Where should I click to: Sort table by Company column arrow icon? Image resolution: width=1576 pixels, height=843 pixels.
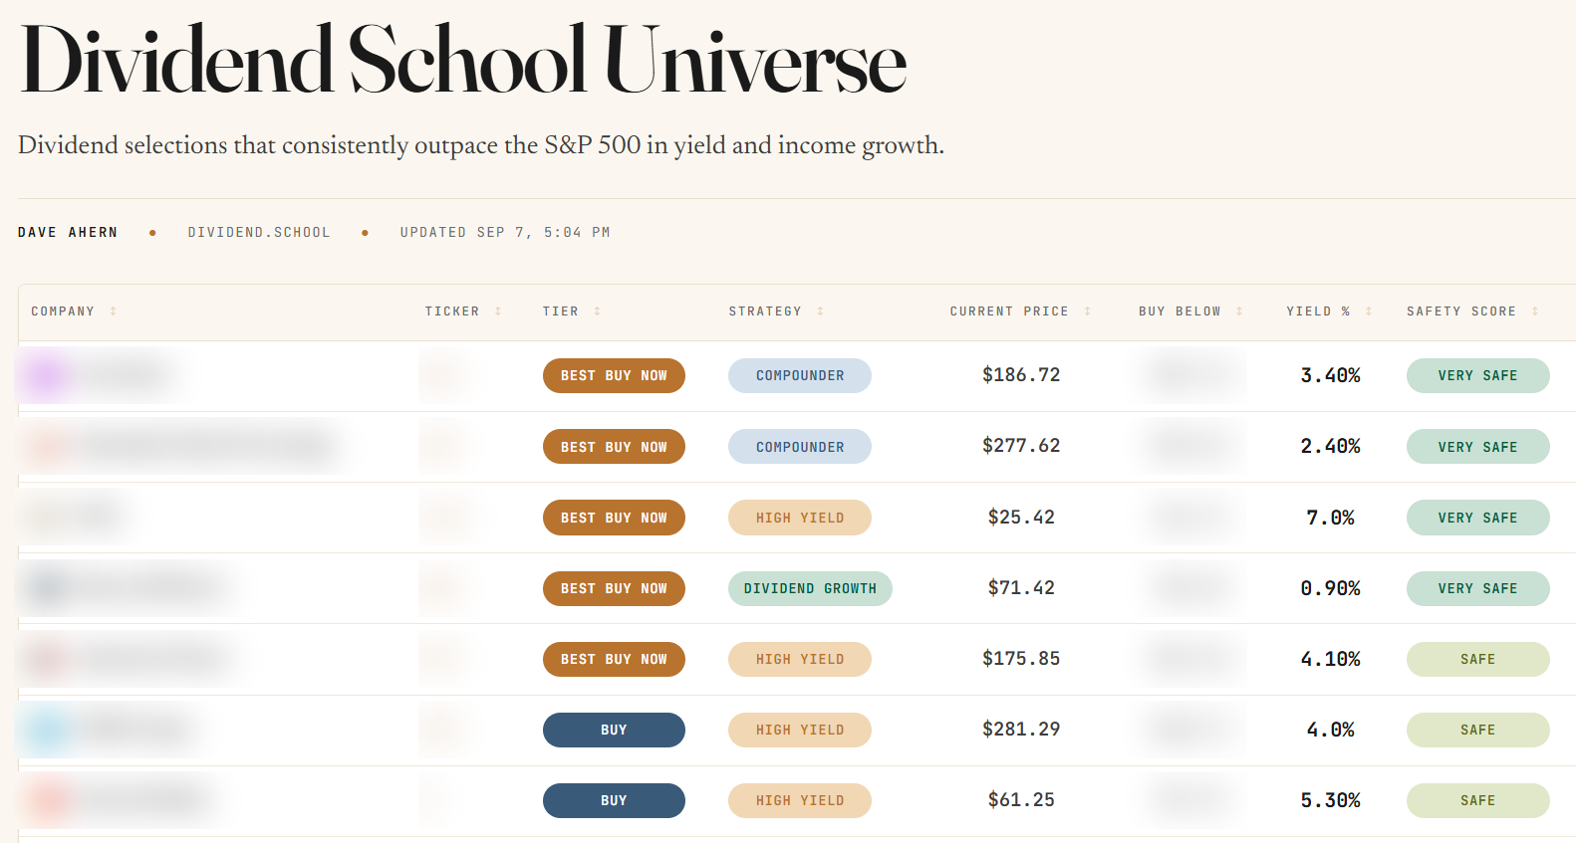pyautogui.click(x=114, y=312)
